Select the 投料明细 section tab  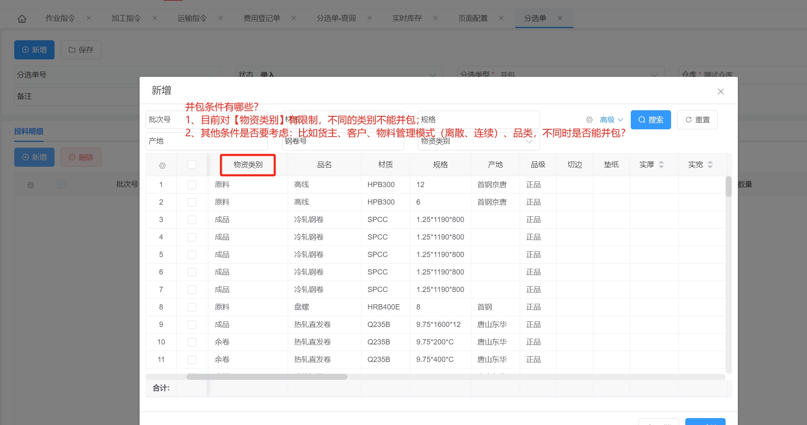pos(28,131)
